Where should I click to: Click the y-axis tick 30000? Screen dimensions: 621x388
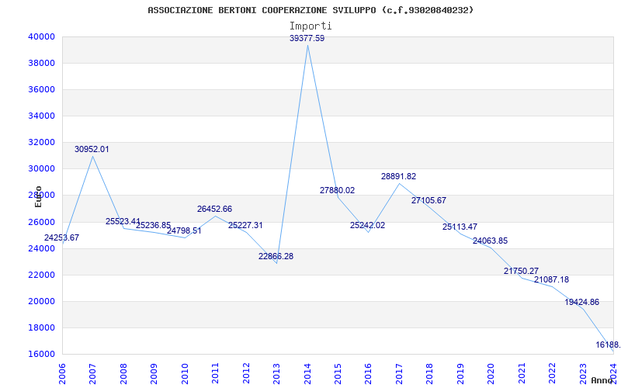[41, 169]
